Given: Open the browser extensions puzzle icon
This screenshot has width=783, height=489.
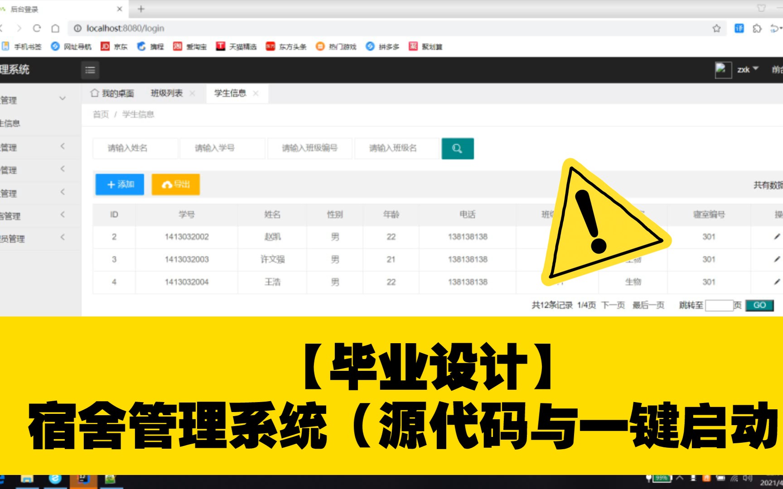Looking at the screenshot, I should (757, 29).
